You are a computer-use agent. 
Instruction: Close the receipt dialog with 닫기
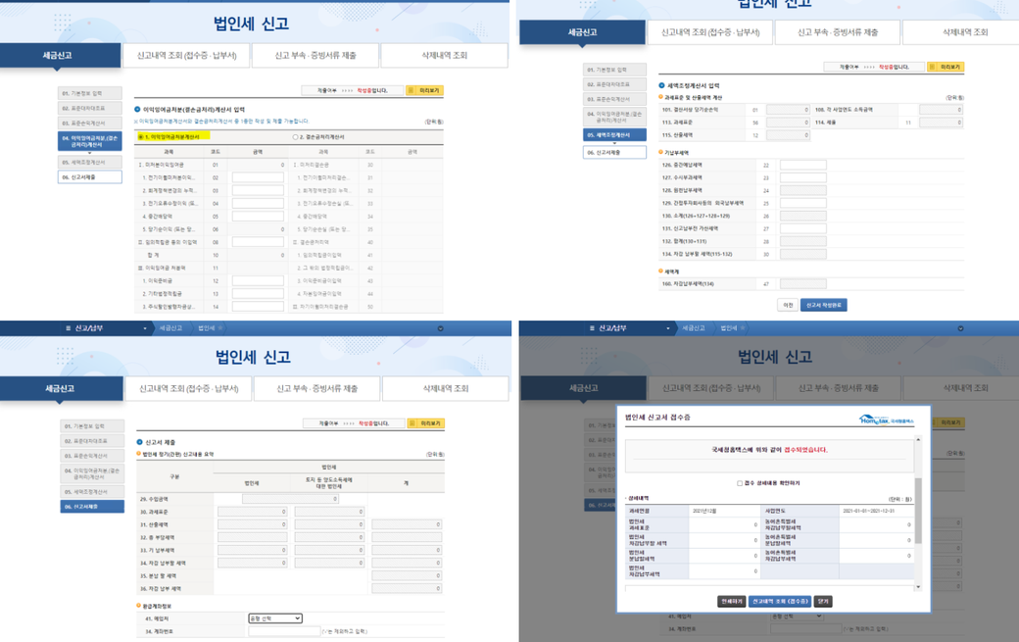coord(823,602)
